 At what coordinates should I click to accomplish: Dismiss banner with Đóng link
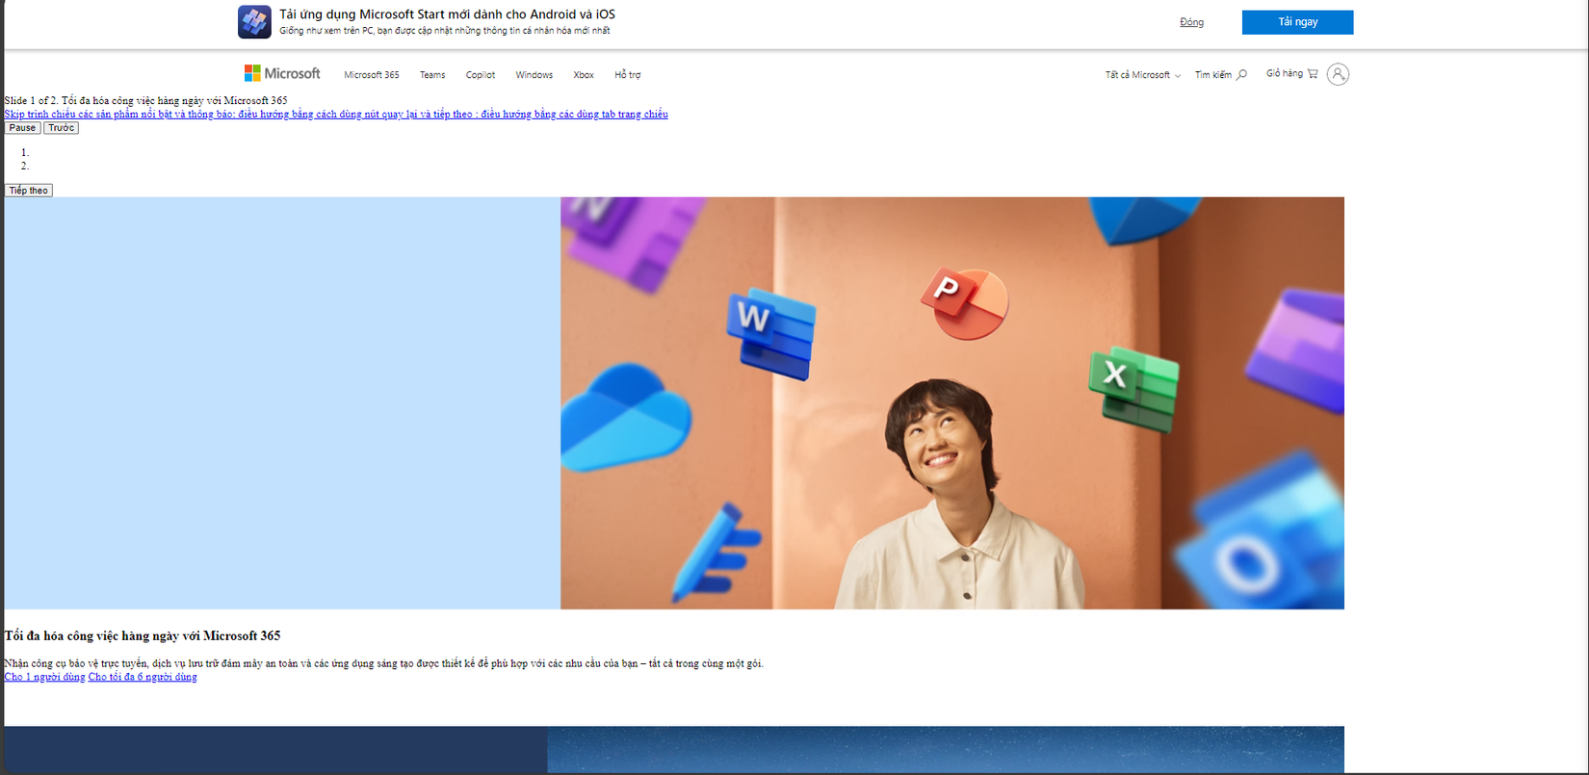(x=1191, y=22)
